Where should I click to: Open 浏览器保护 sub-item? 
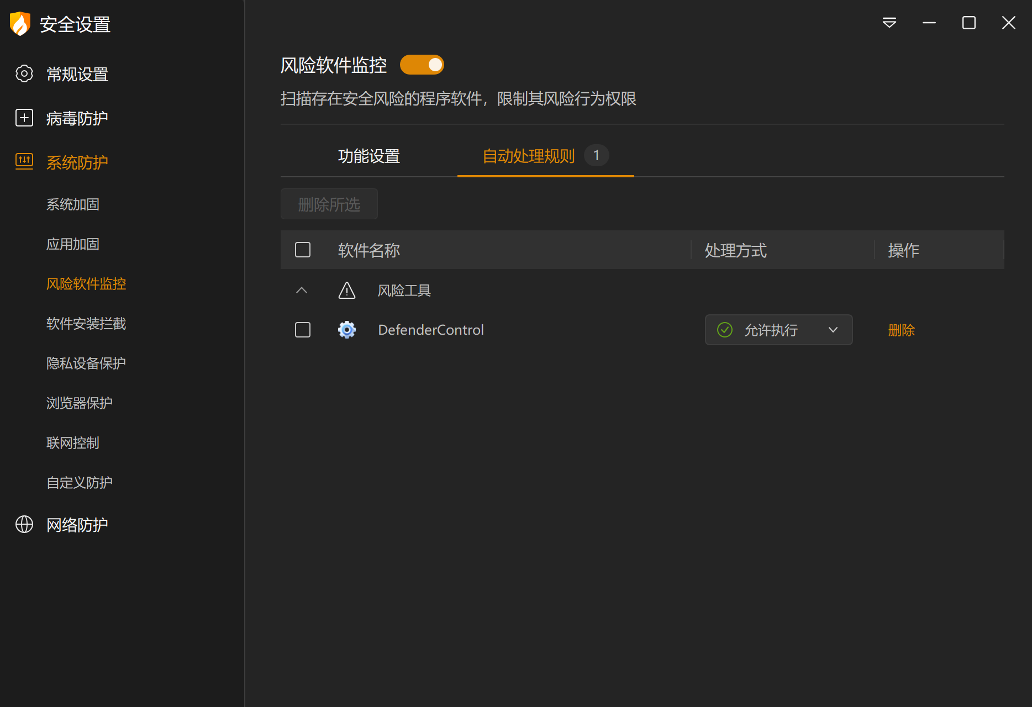pyautogui.click(x=80, y=403)
